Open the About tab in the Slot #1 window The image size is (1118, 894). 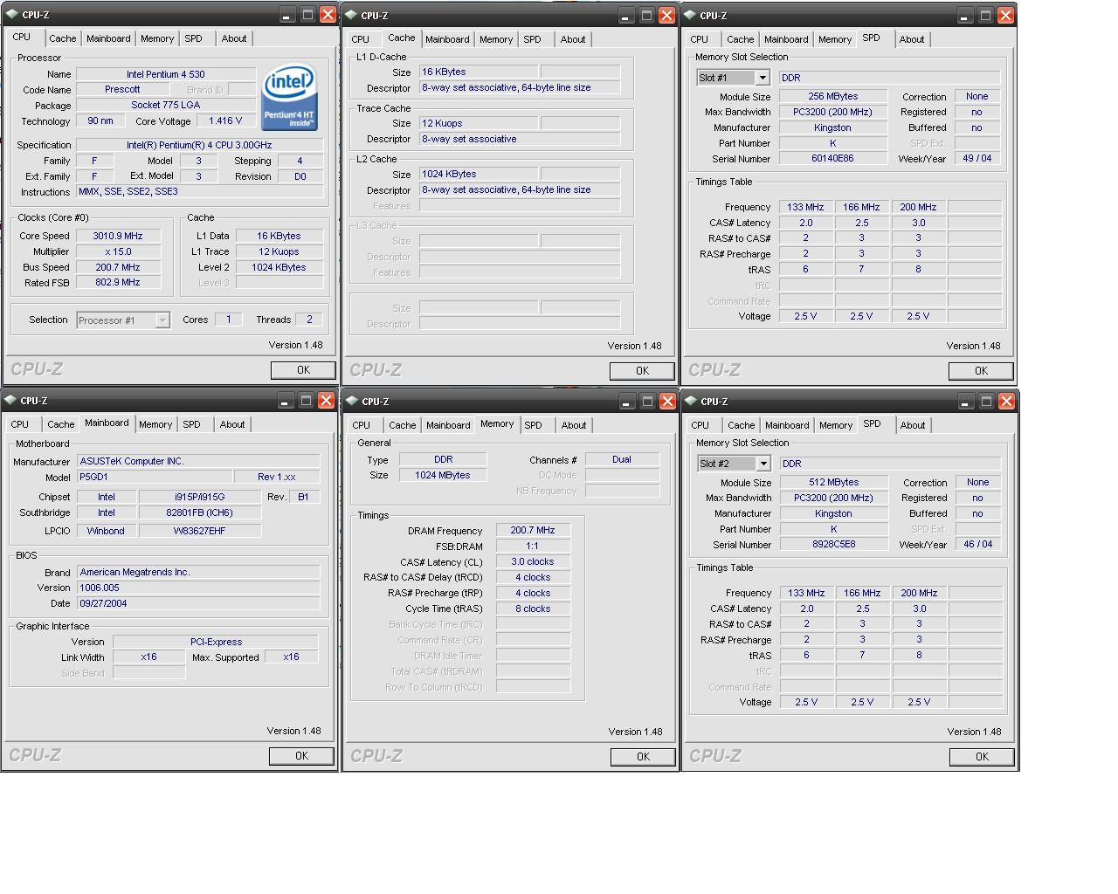(912, 39)
